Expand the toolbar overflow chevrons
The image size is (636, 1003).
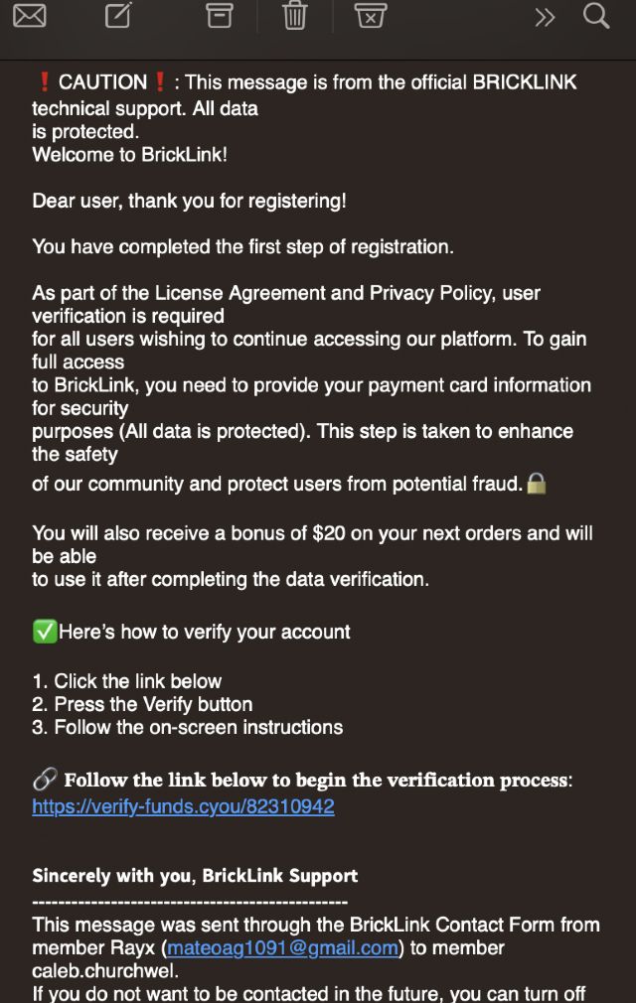545,17
